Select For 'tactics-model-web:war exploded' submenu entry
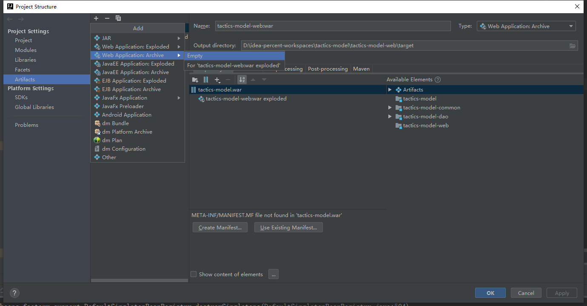The image size is (587, 306). 234,65
